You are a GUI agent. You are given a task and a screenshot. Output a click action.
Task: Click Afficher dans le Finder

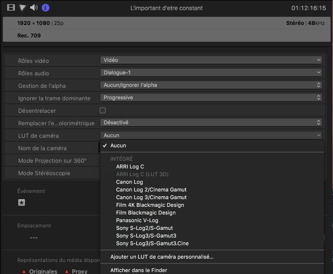pos(139,270)
